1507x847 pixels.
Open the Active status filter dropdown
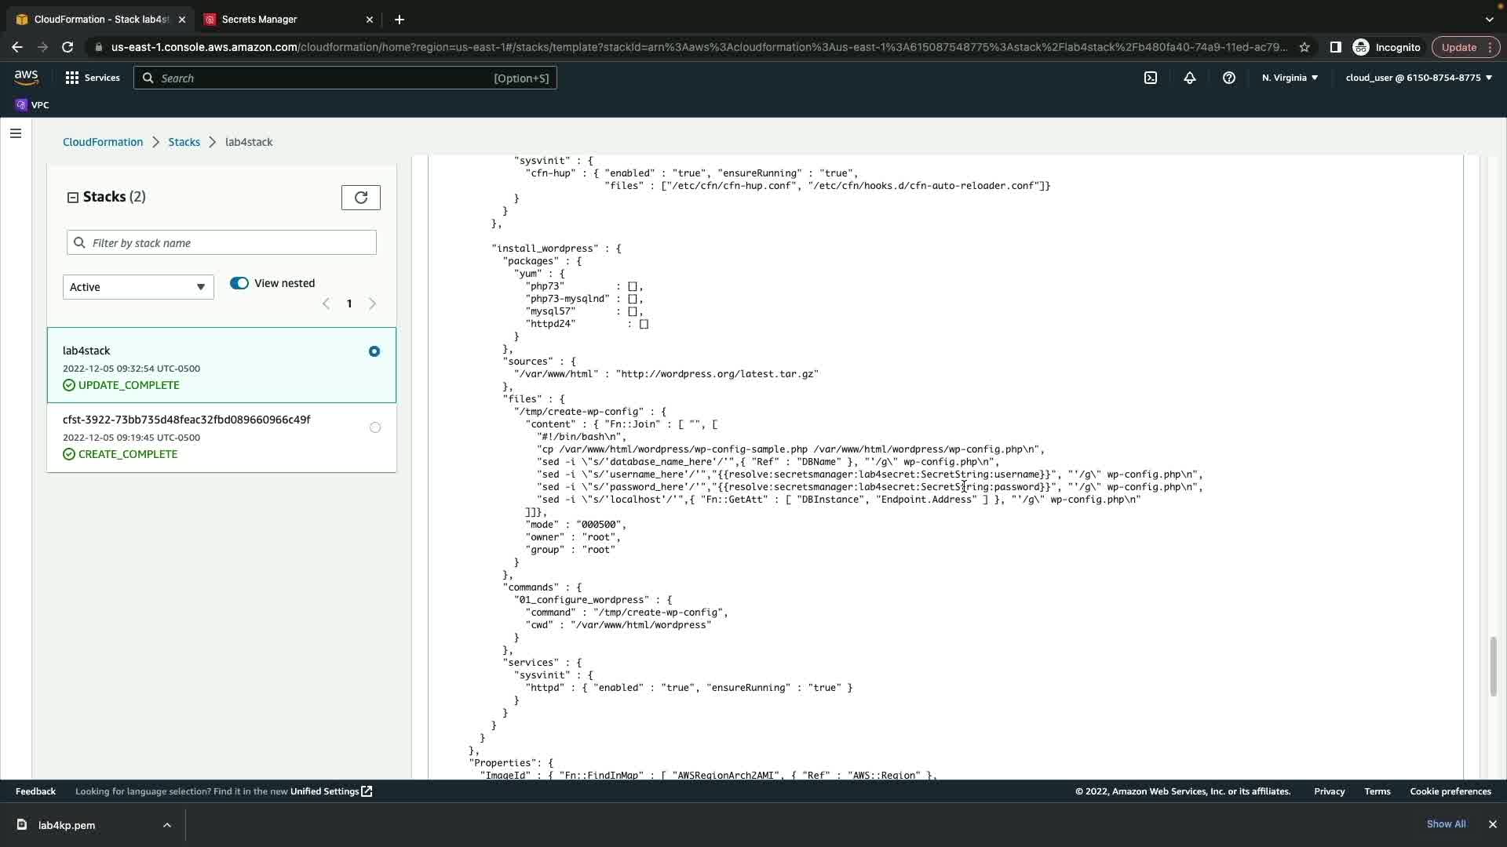click(x=138, y=287)
